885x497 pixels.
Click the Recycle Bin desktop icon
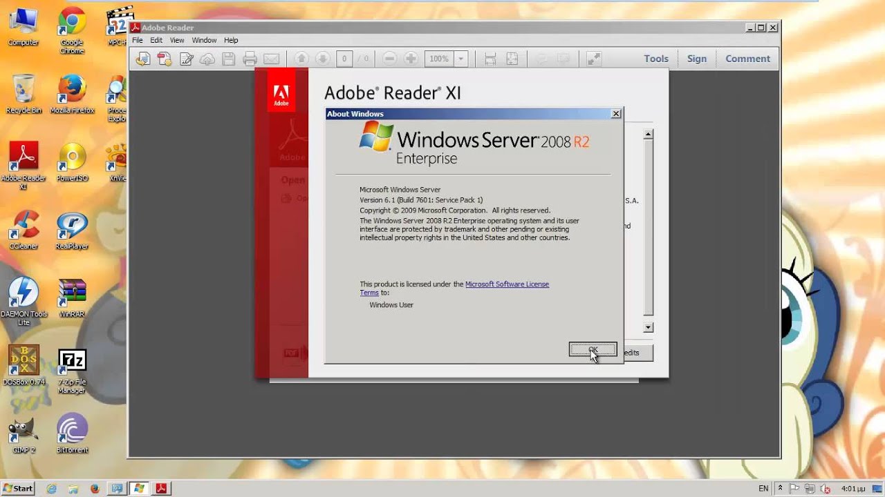click(24, 95)
